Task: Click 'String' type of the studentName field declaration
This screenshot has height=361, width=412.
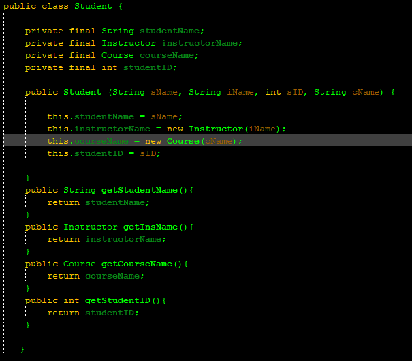Action: 118,31
